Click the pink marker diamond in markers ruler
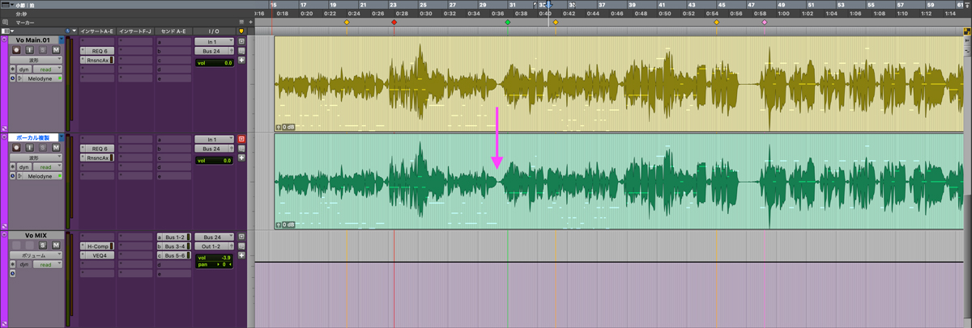 (x=765, y=22)
